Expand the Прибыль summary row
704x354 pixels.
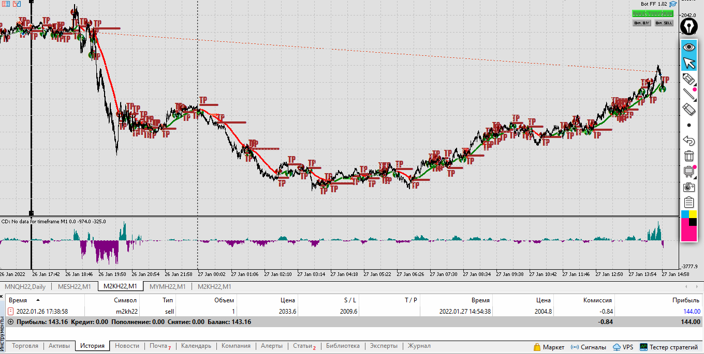tap(10, 322)
